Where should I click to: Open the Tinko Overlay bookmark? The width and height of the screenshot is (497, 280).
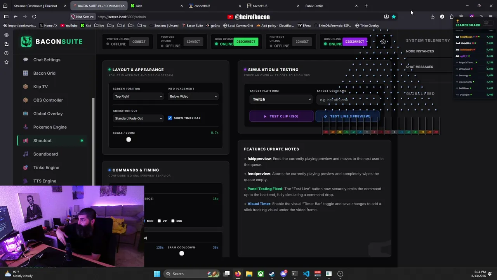[x=367, y=26]
